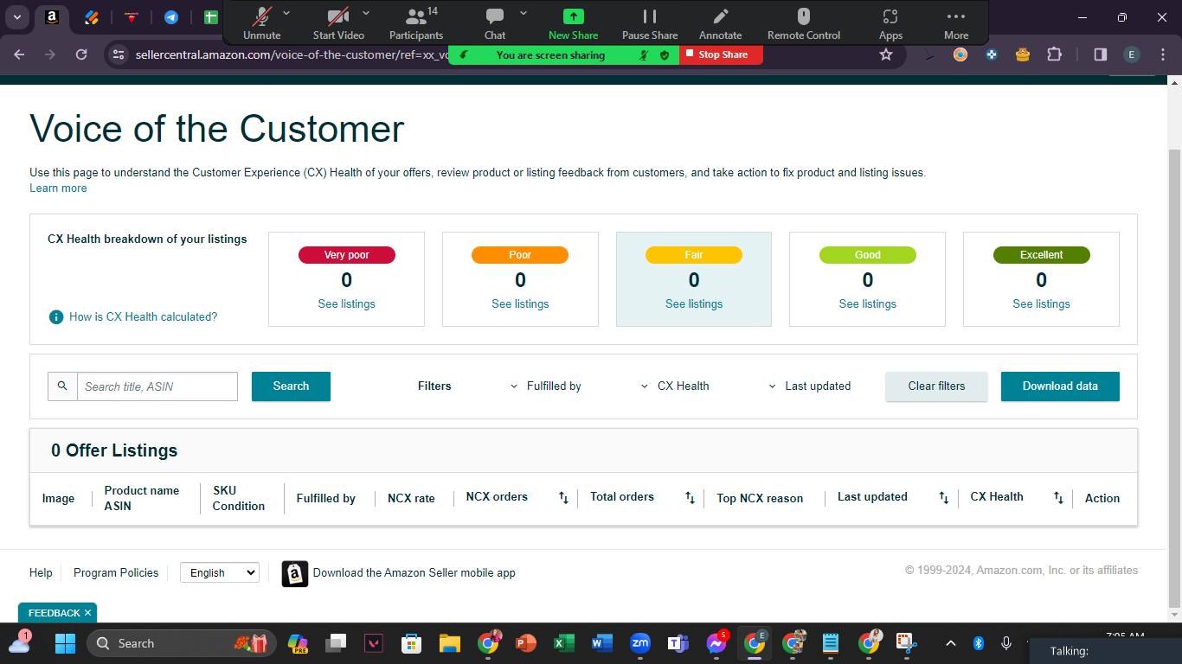This screenshot has height=664, width=1182.
Task: Reload the Seller Central page
Action: coord(81,54)
